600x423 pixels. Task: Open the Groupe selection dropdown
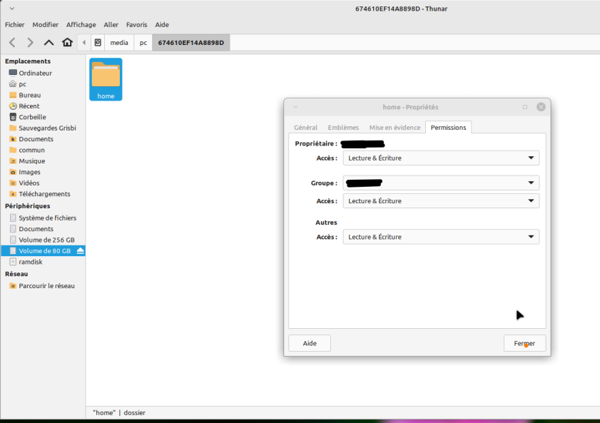point(441,183)
